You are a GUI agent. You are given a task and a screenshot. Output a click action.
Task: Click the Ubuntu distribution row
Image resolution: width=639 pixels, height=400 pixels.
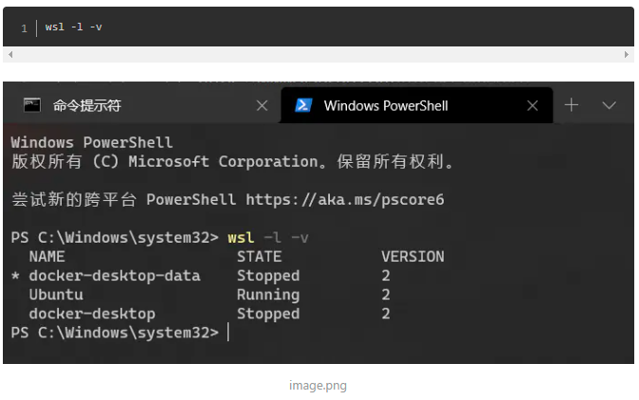tap(57, 295)
